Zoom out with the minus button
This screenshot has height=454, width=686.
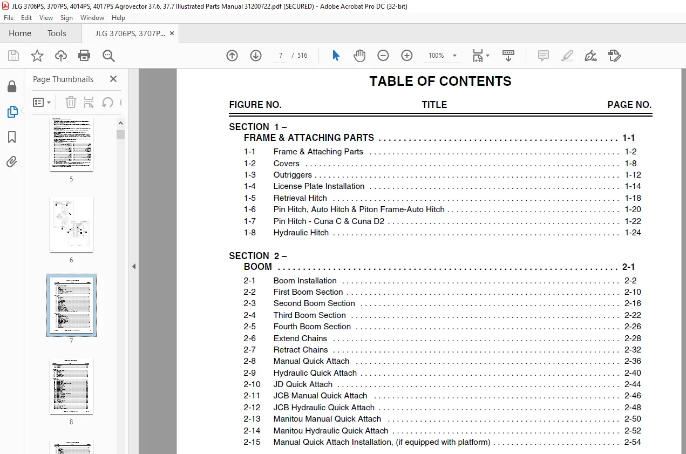[383, 56]
